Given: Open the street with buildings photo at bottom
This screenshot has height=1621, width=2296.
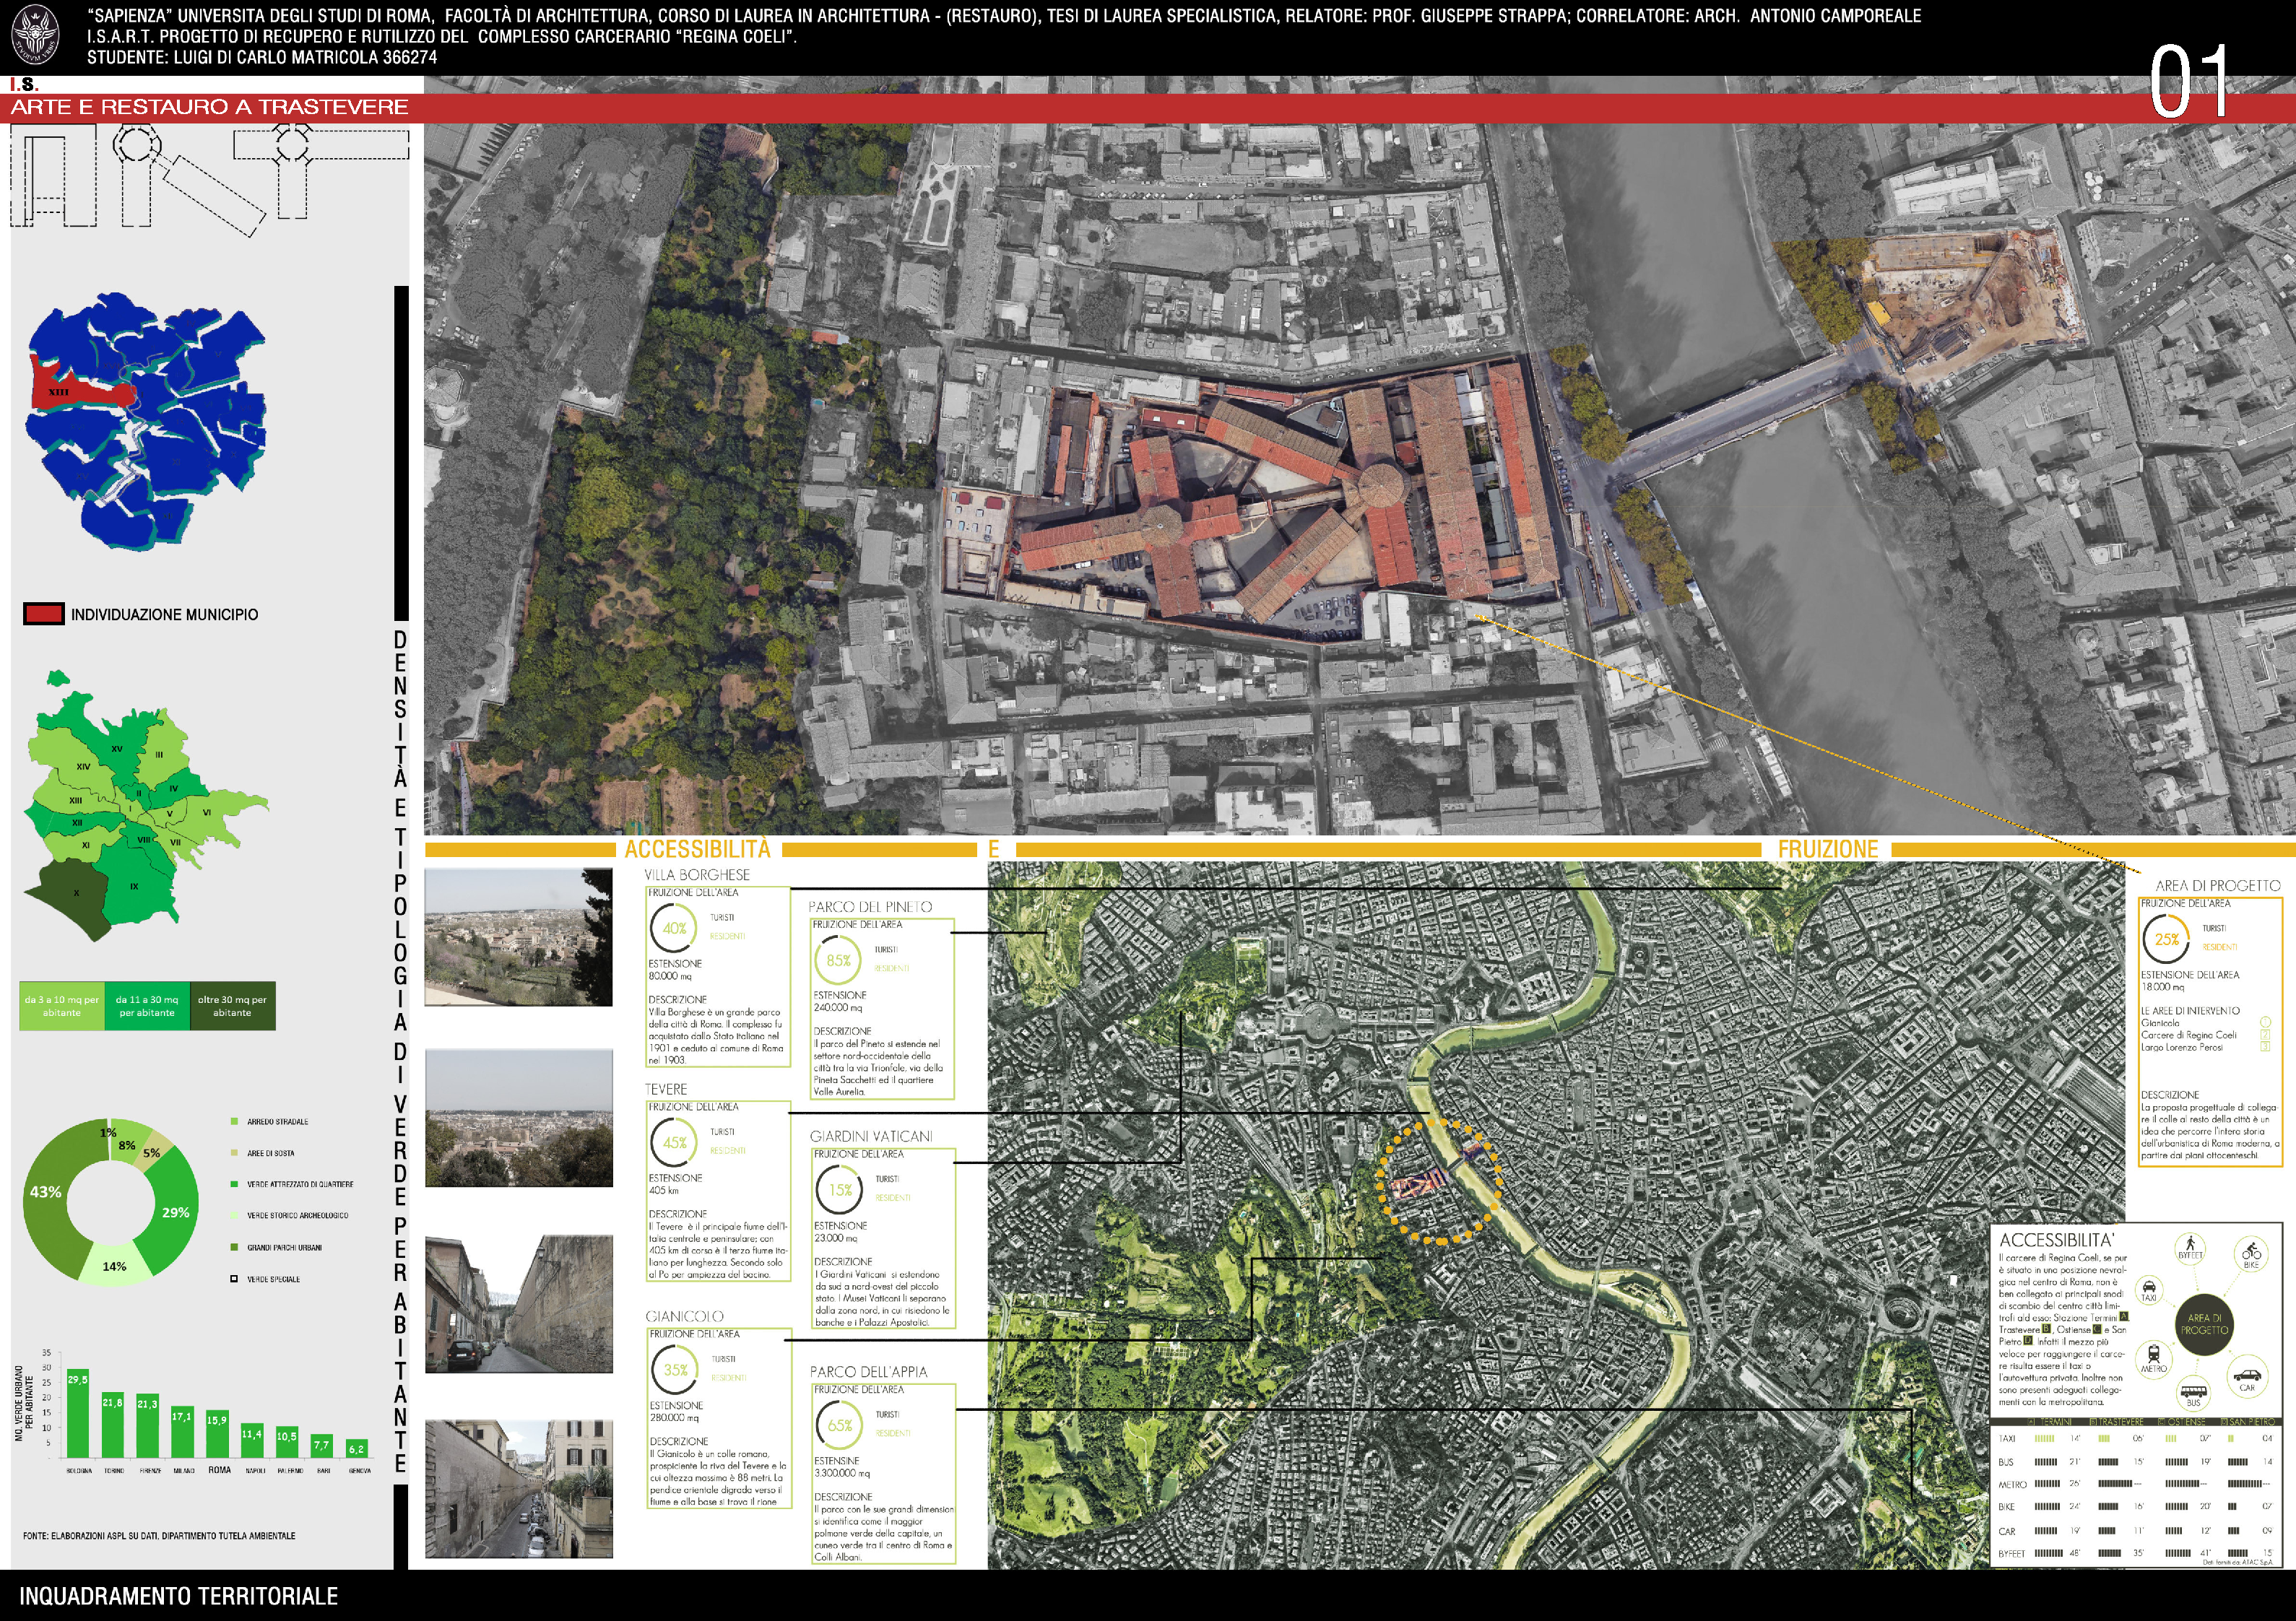Looking at the screenshot, I should pyautogui.click(x=519, y=1488).
